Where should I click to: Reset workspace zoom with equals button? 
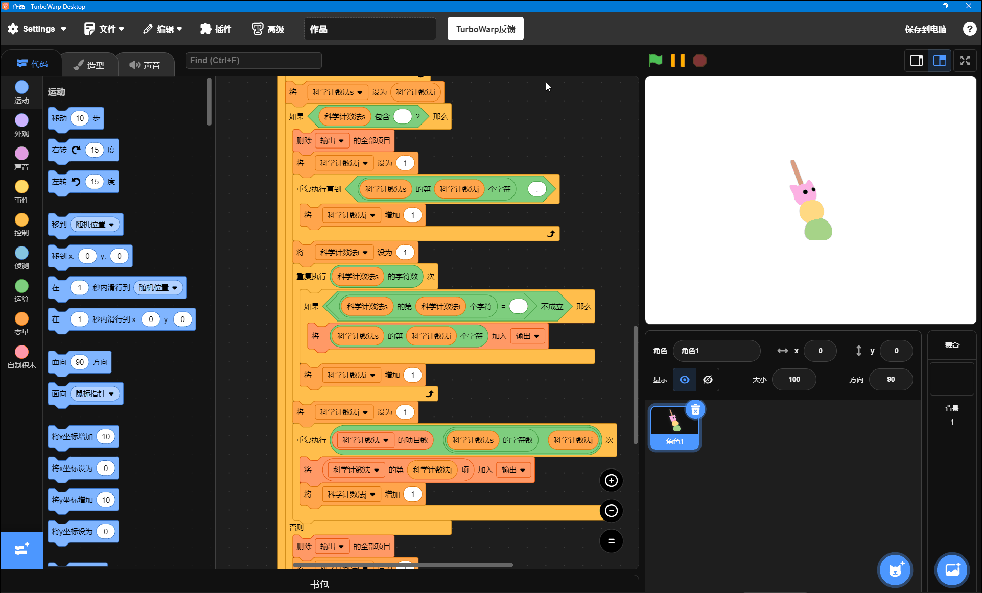pos(611,541)
